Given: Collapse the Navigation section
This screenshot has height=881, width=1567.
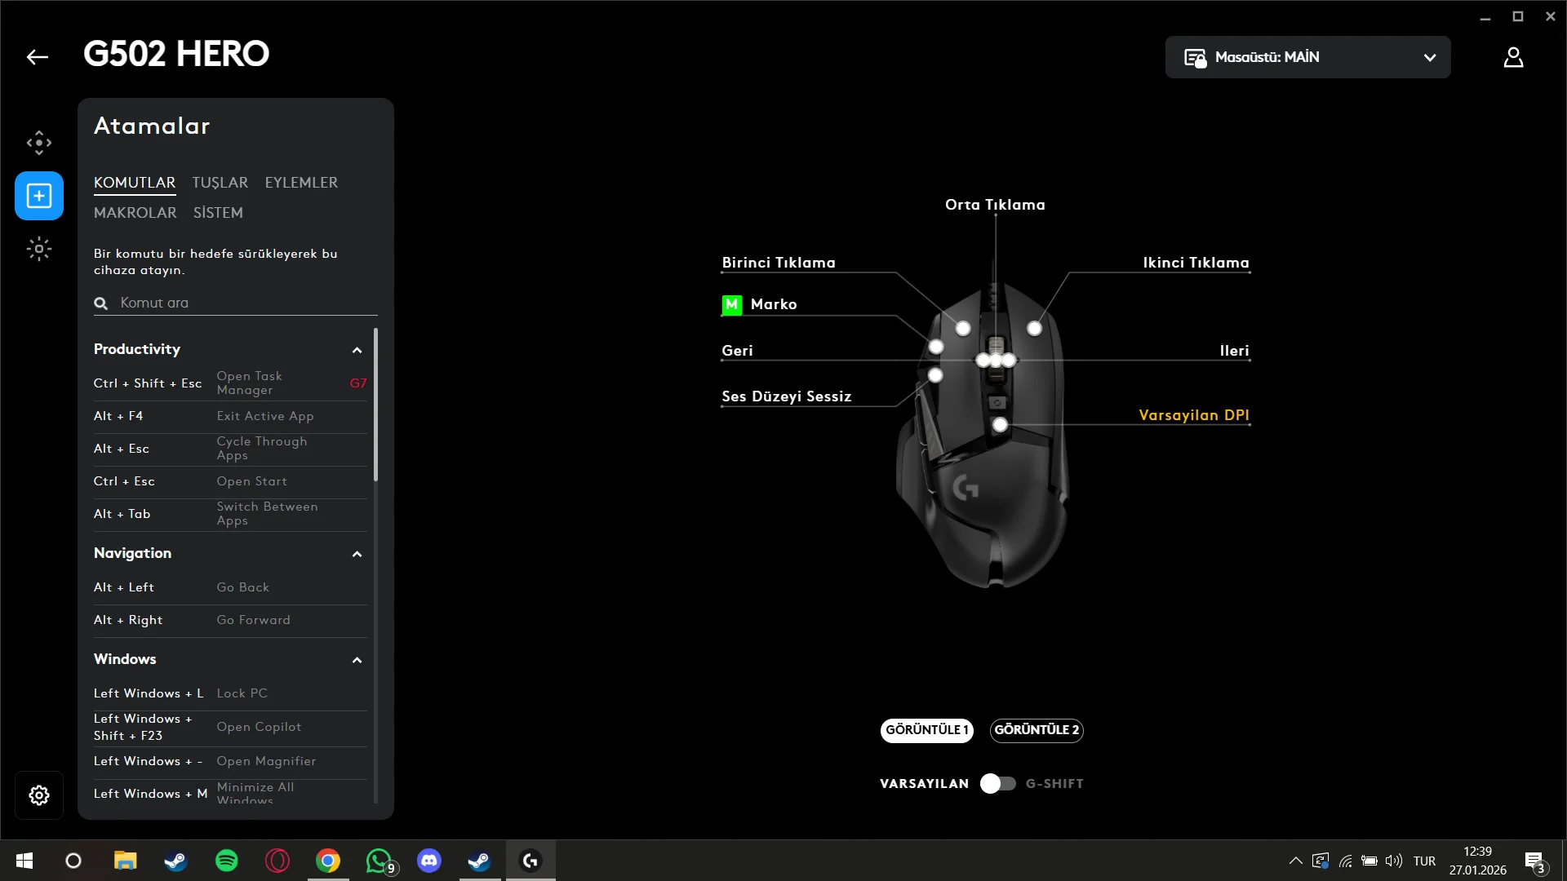Looking at the screenshot, I should [x=357, y=554].
